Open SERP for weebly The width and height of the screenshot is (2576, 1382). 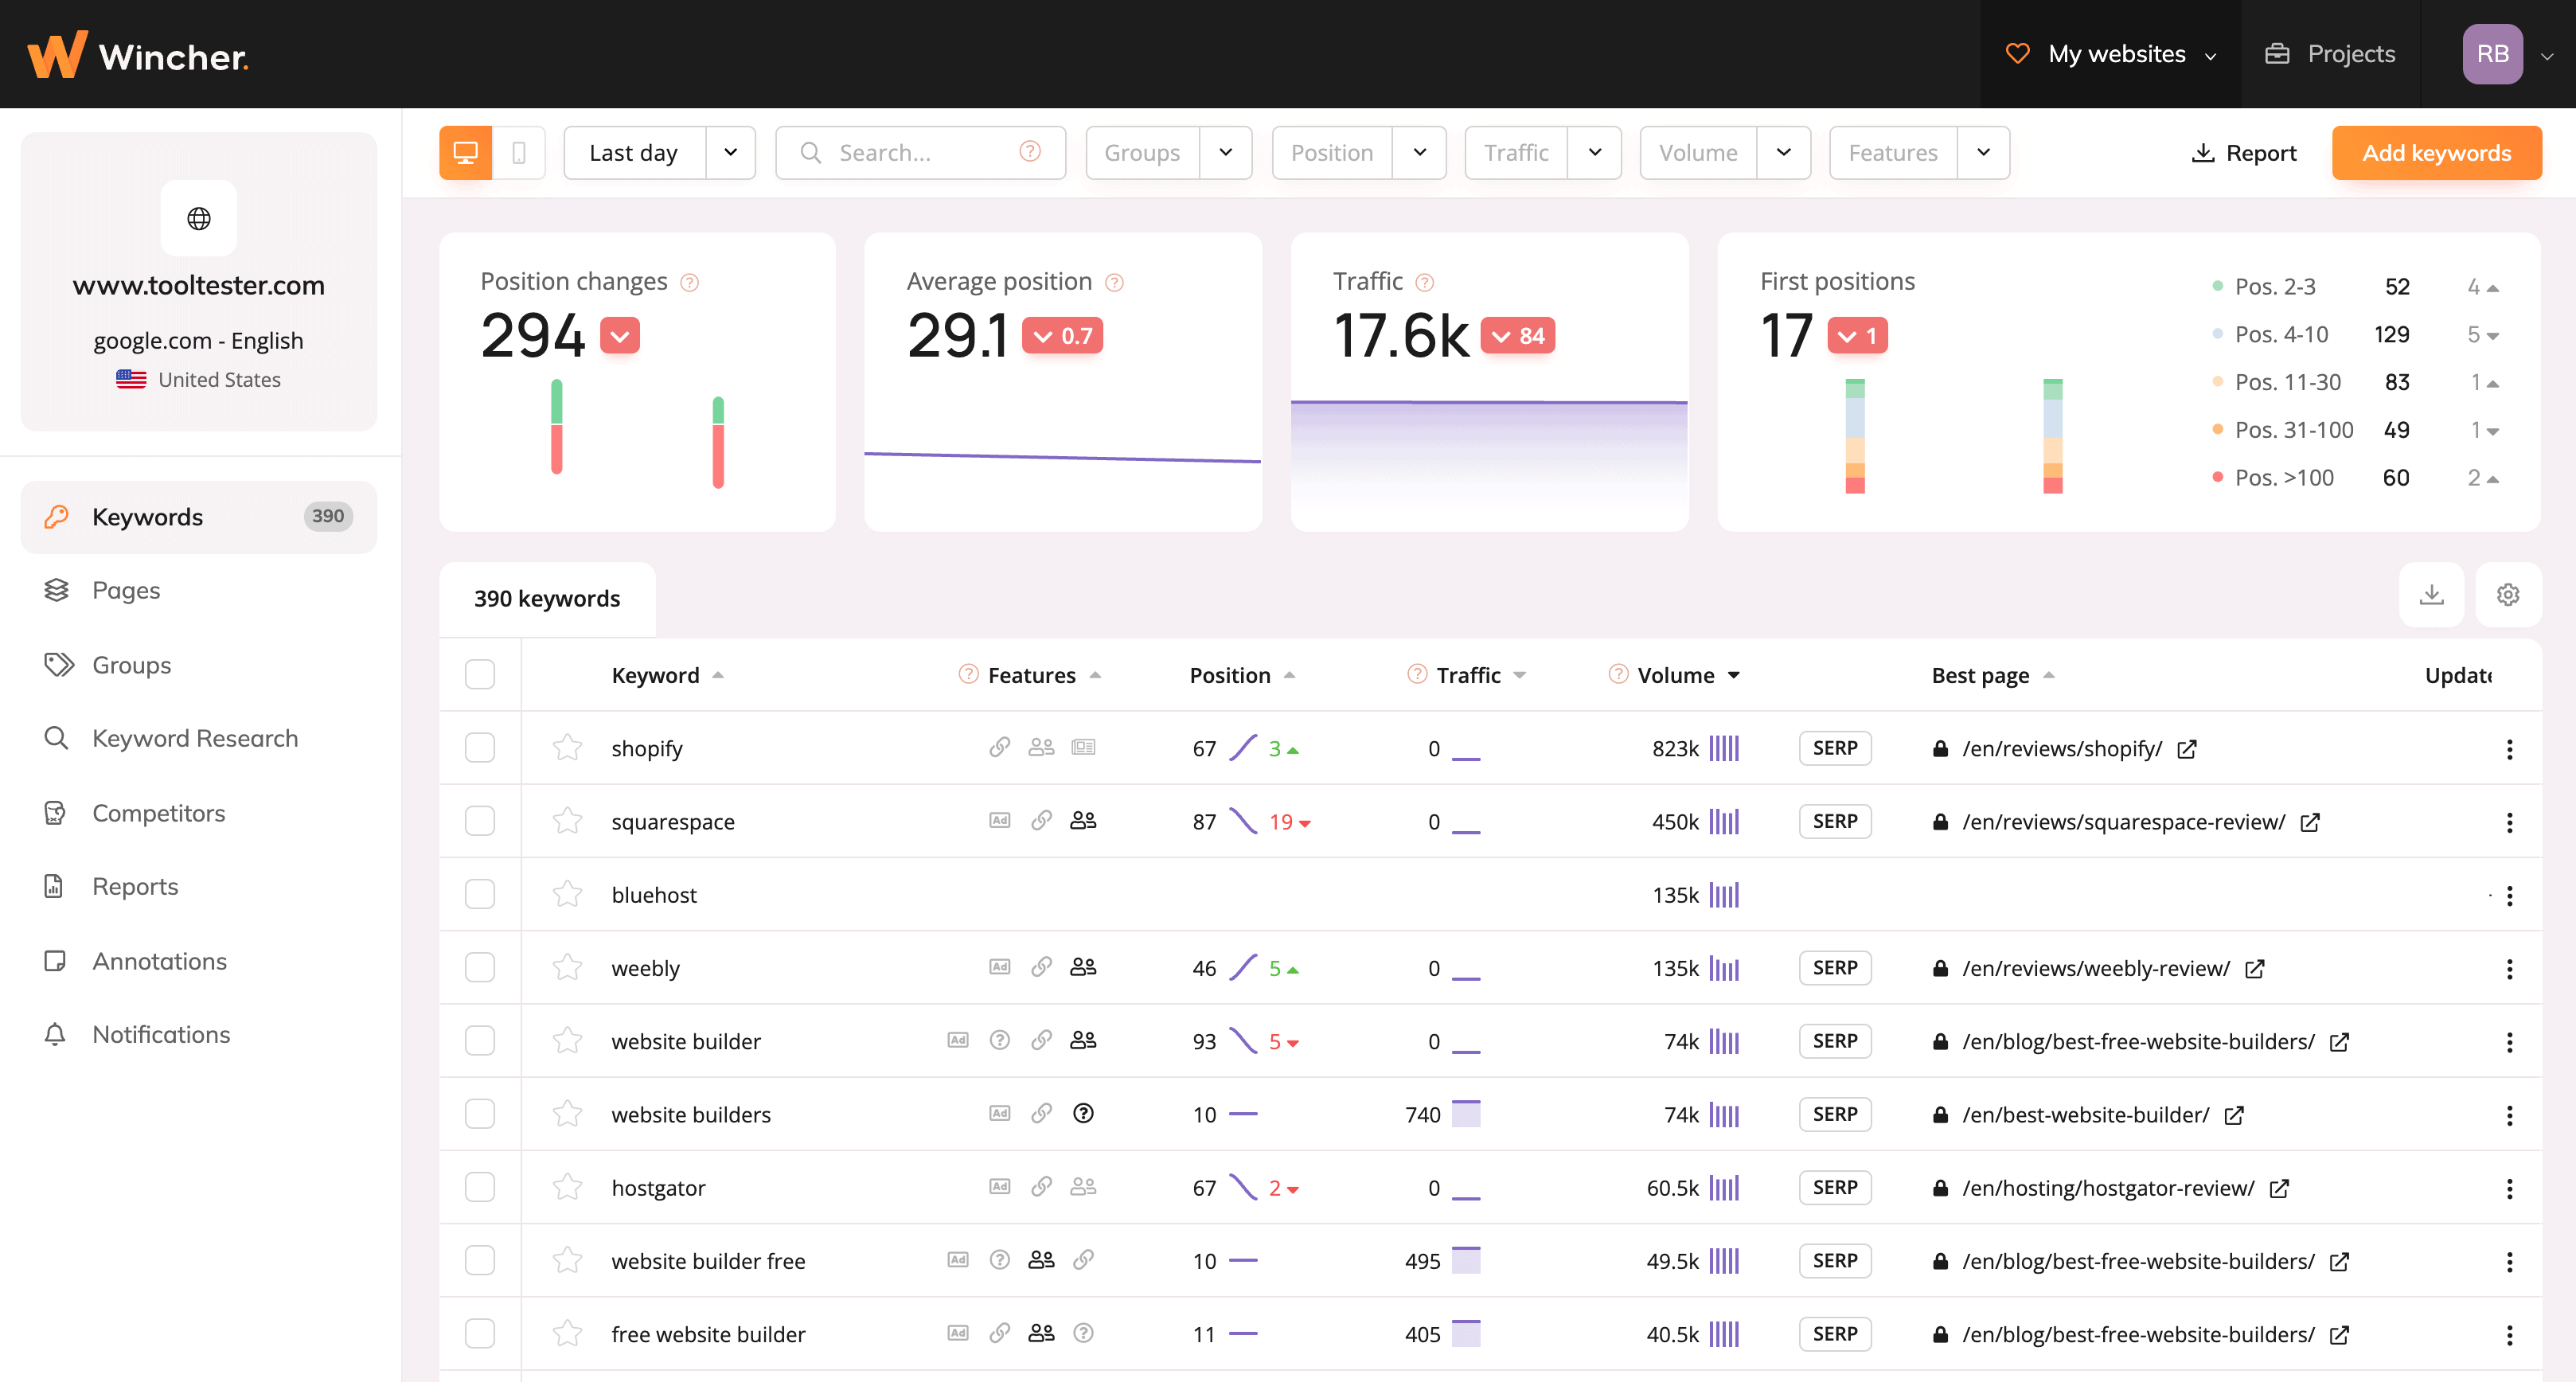coord(1834,968)
